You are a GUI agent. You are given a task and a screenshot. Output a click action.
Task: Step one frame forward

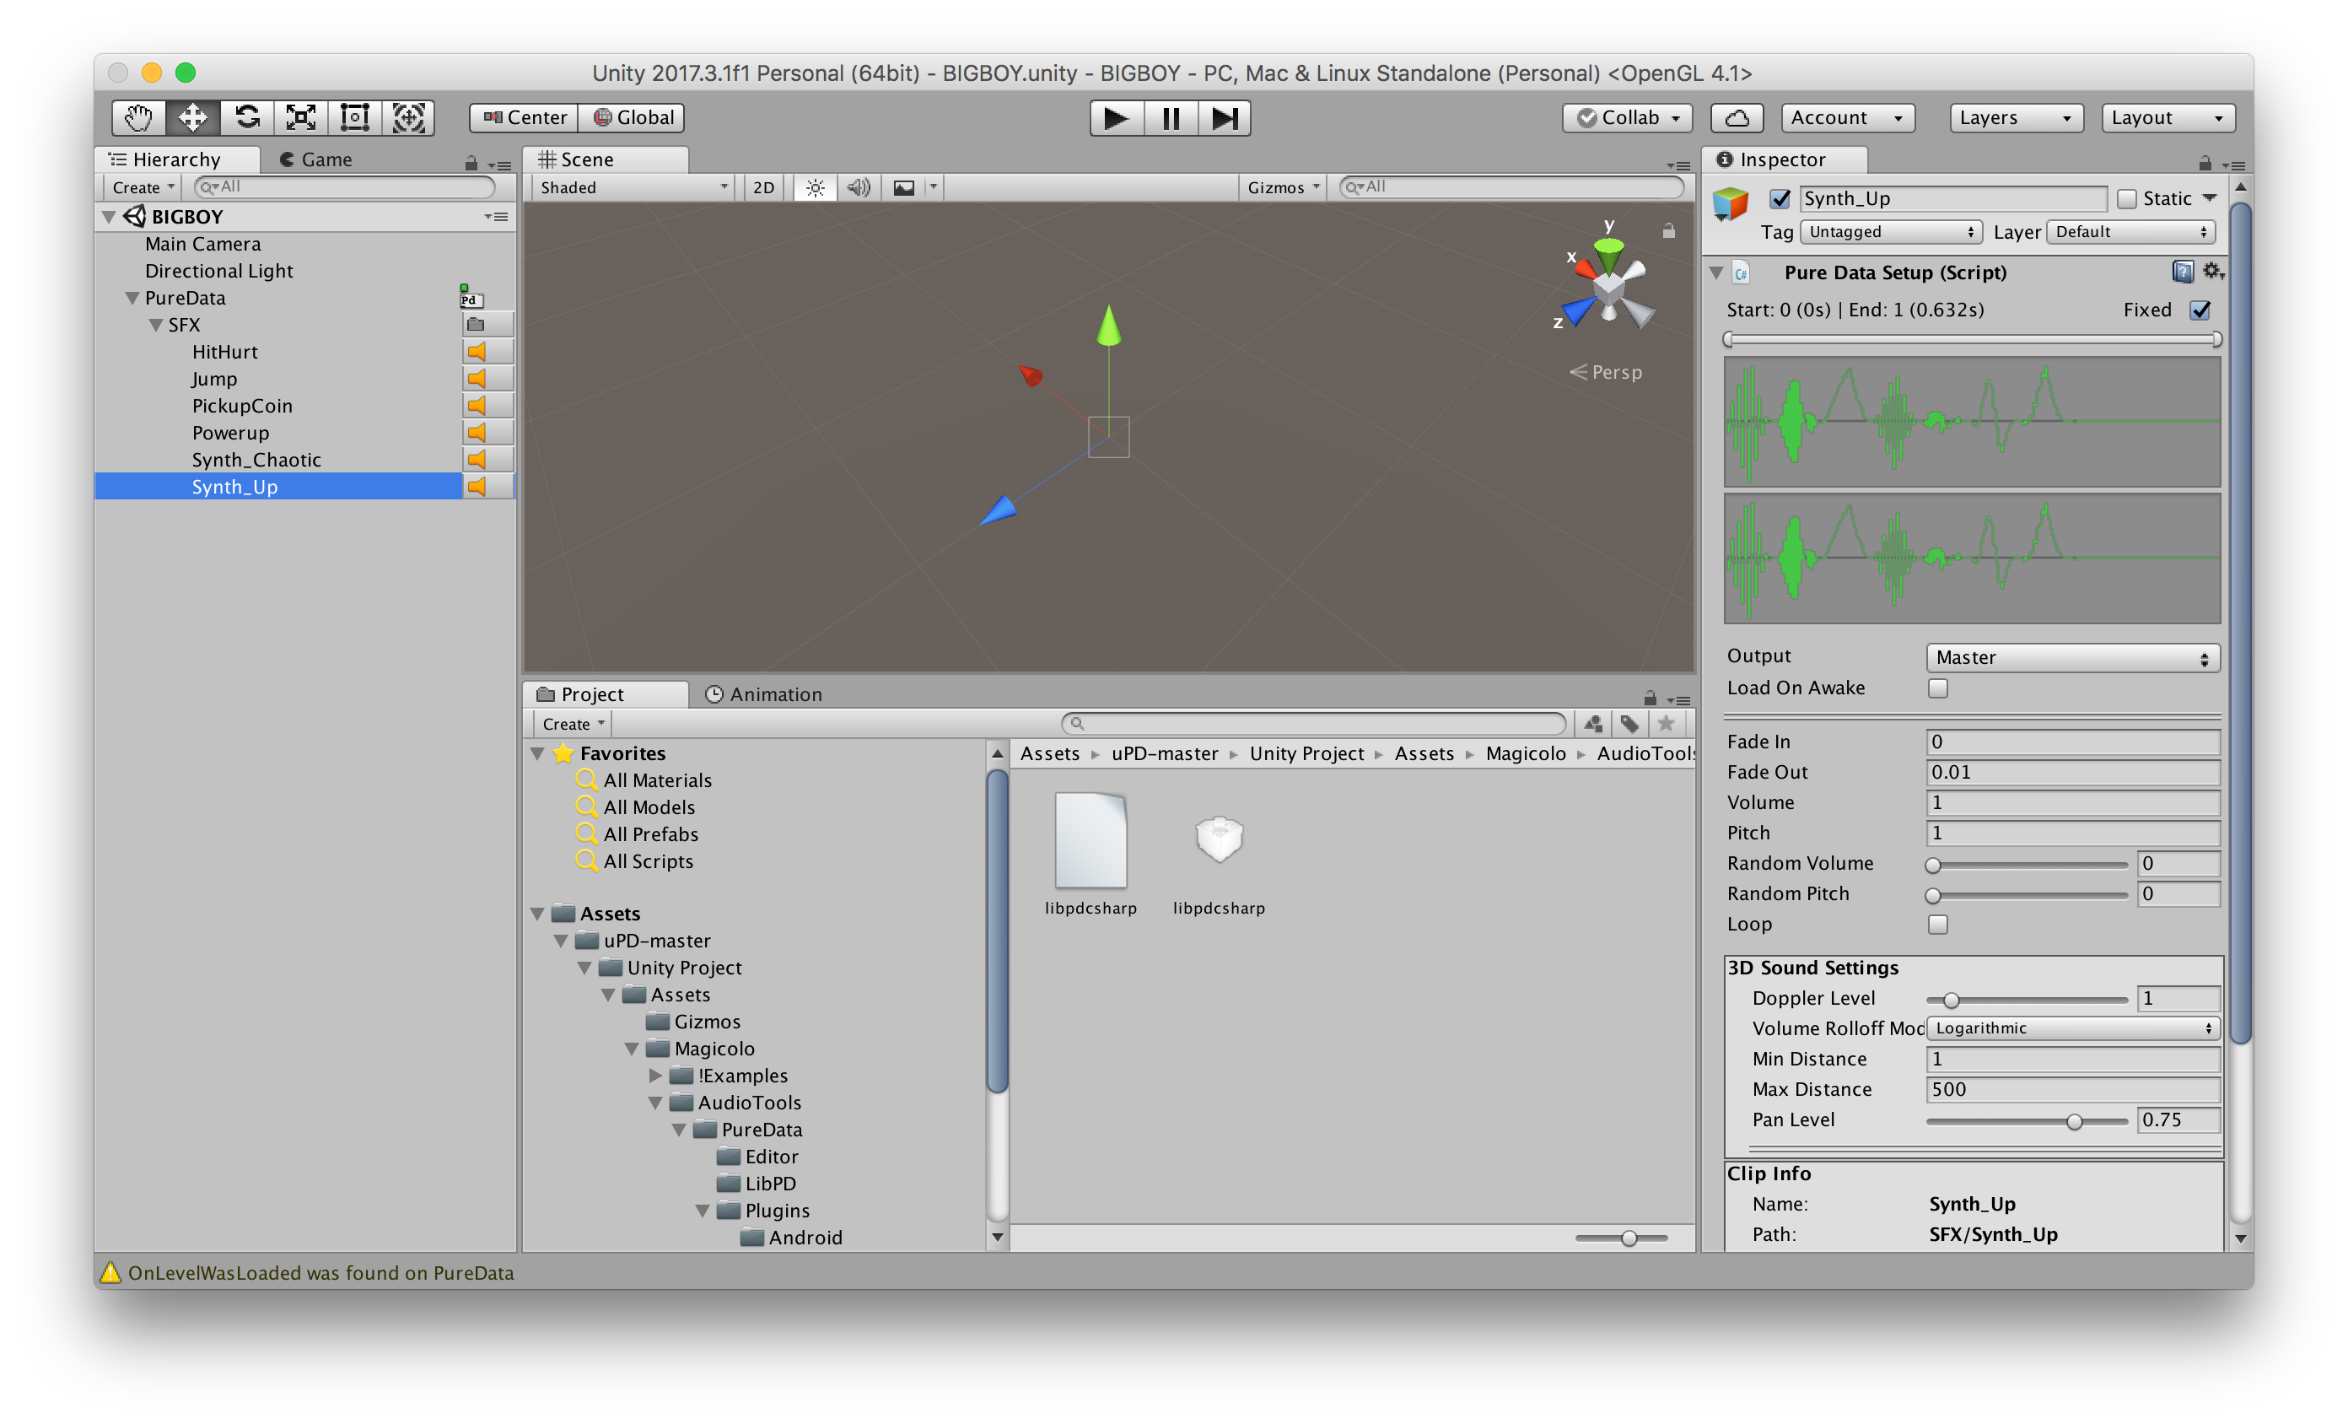(x=1225, y=118)
